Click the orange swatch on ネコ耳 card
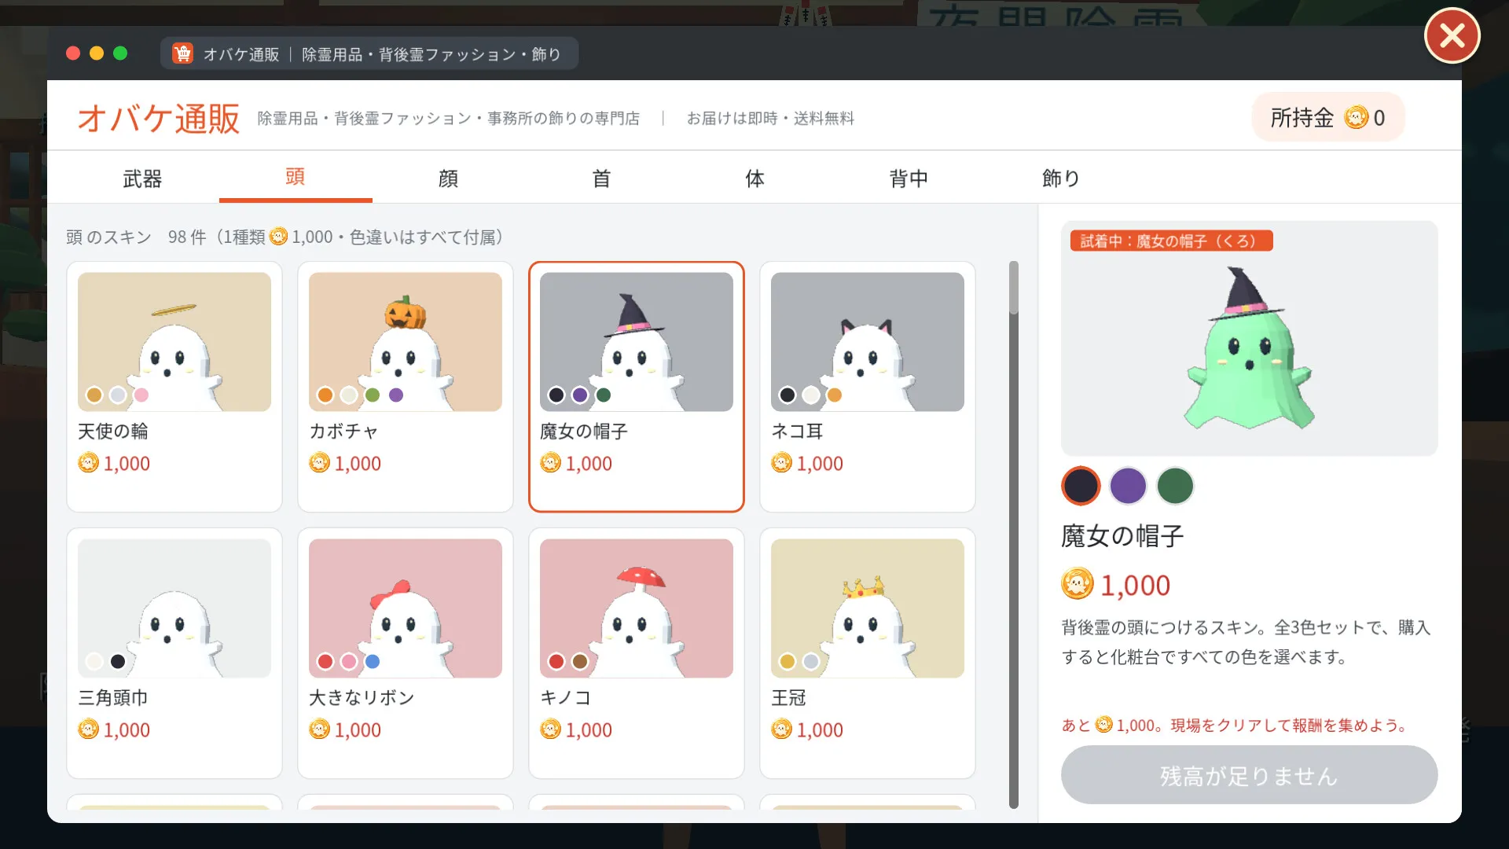The image size is (1509, 849). tap(835, 395)
